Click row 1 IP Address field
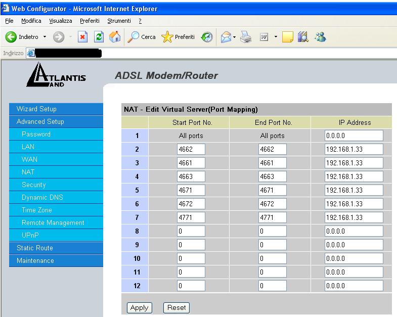Image resolution: width=397 pixels, height=317 pixels. [354, 135]
